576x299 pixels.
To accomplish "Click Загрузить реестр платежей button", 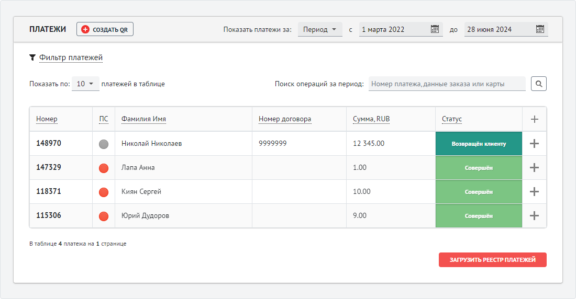I will 492,260.
